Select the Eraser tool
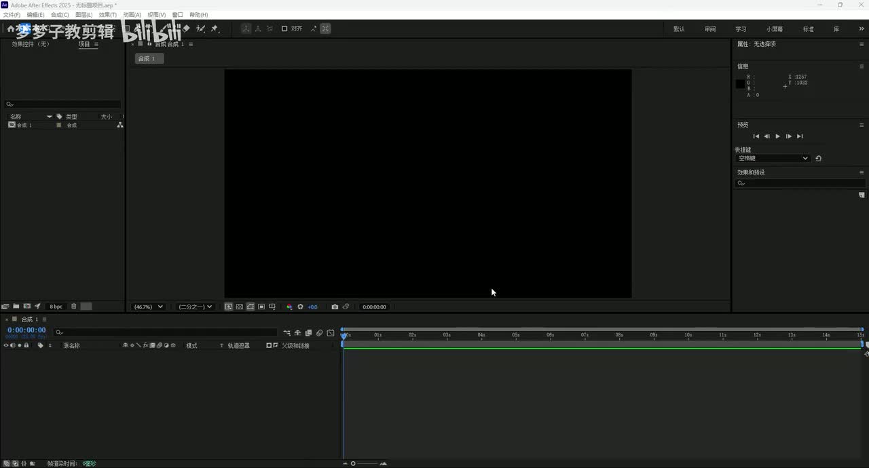This screenshot has height=468, width=869. (x=187, y=28)
